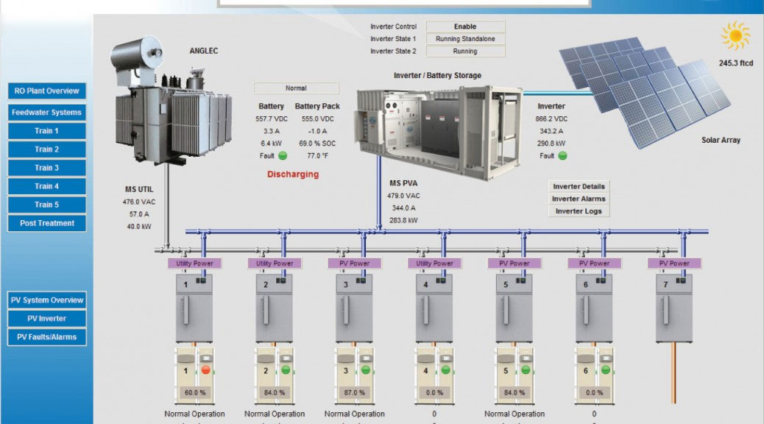Open the RO Plant Overview page
The width and height of the screenshot is (764, 424).
point(47,91)
